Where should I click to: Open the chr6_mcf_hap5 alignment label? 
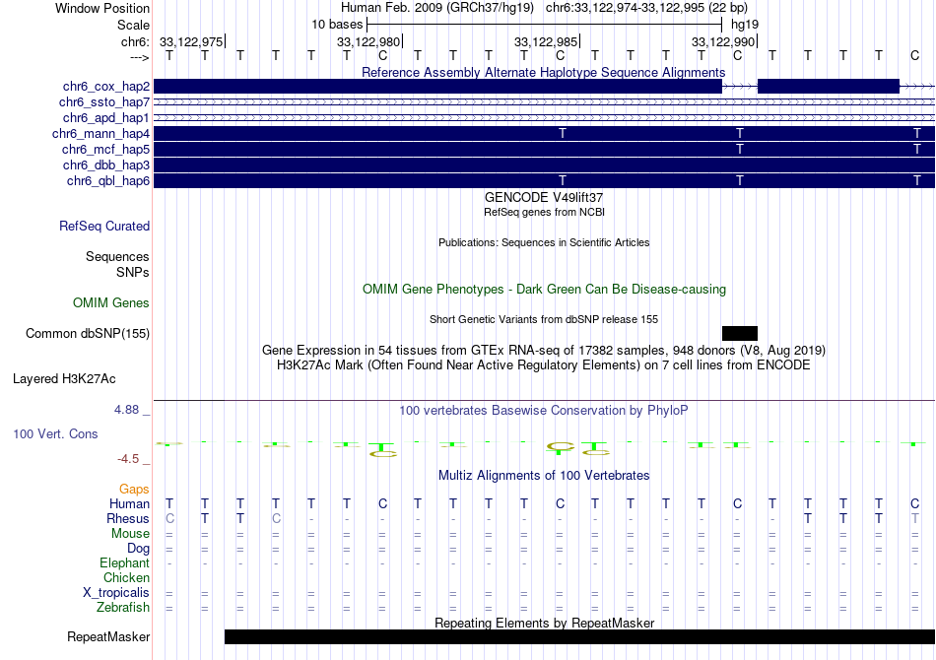pos(105,149)
